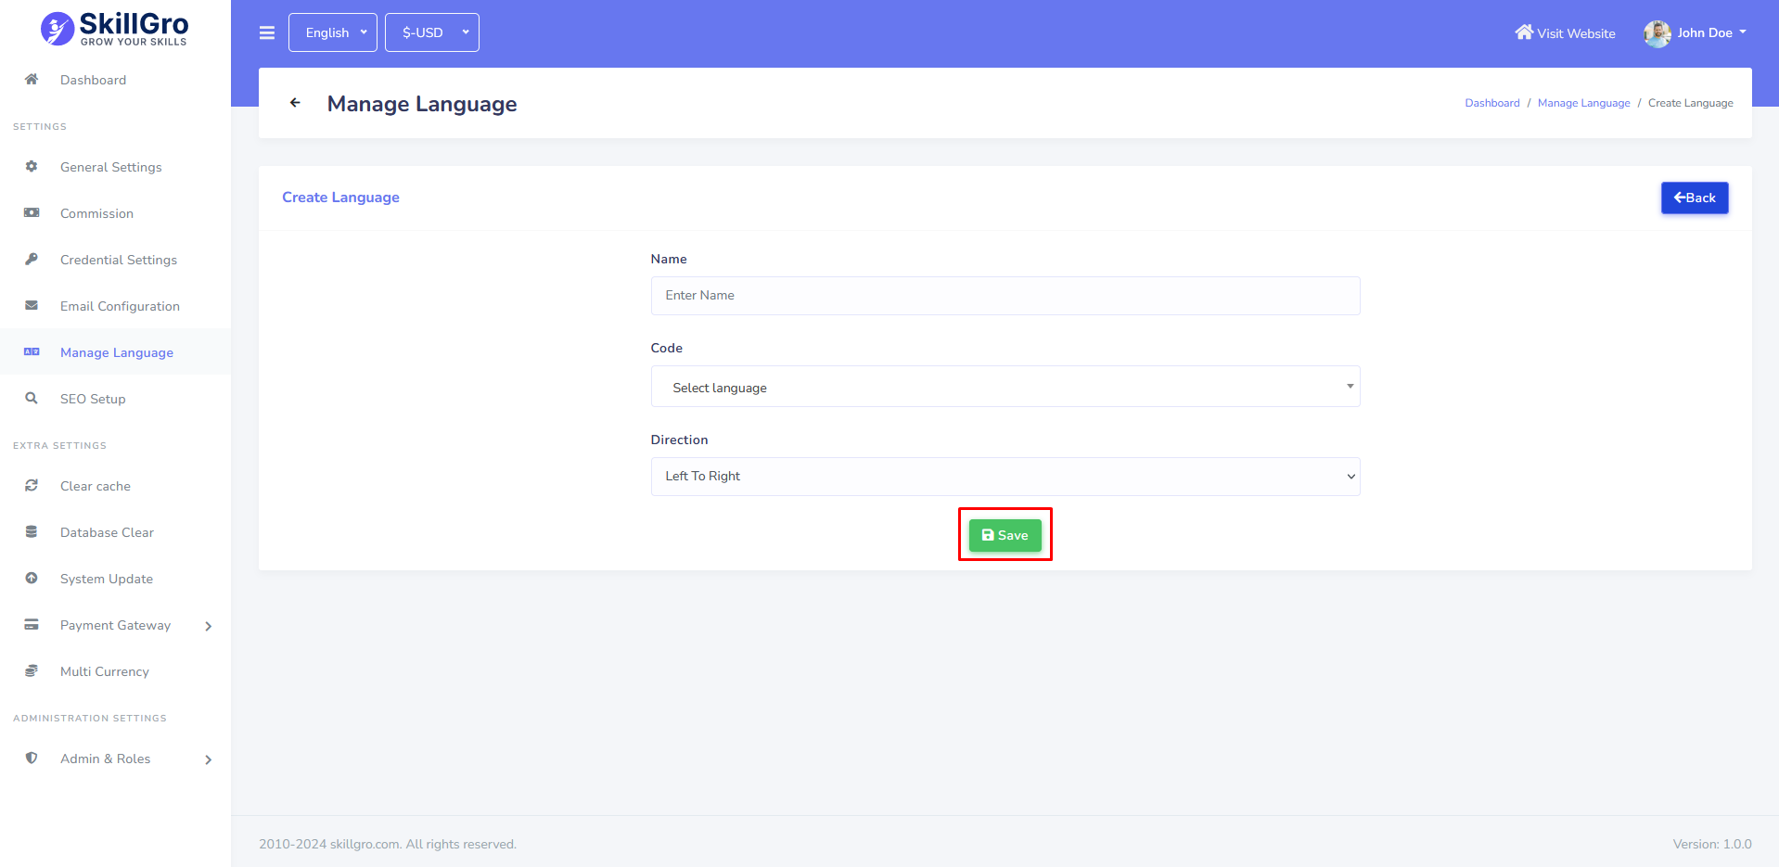Viewport: 1779px width, 867px height.
Task: Open the John Doe user menu caret
Action: click(1743, 32)
